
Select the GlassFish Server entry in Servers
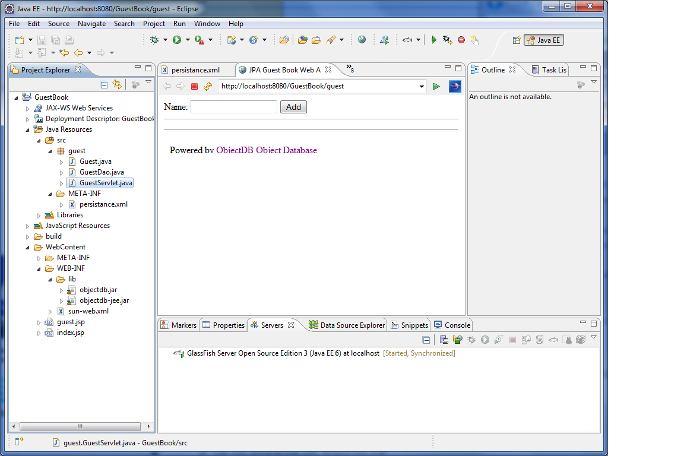[x=314, y=353]
